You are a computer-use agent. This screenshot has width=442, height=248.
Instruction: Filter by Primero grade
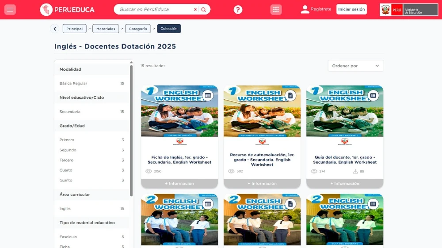[67, 140]
